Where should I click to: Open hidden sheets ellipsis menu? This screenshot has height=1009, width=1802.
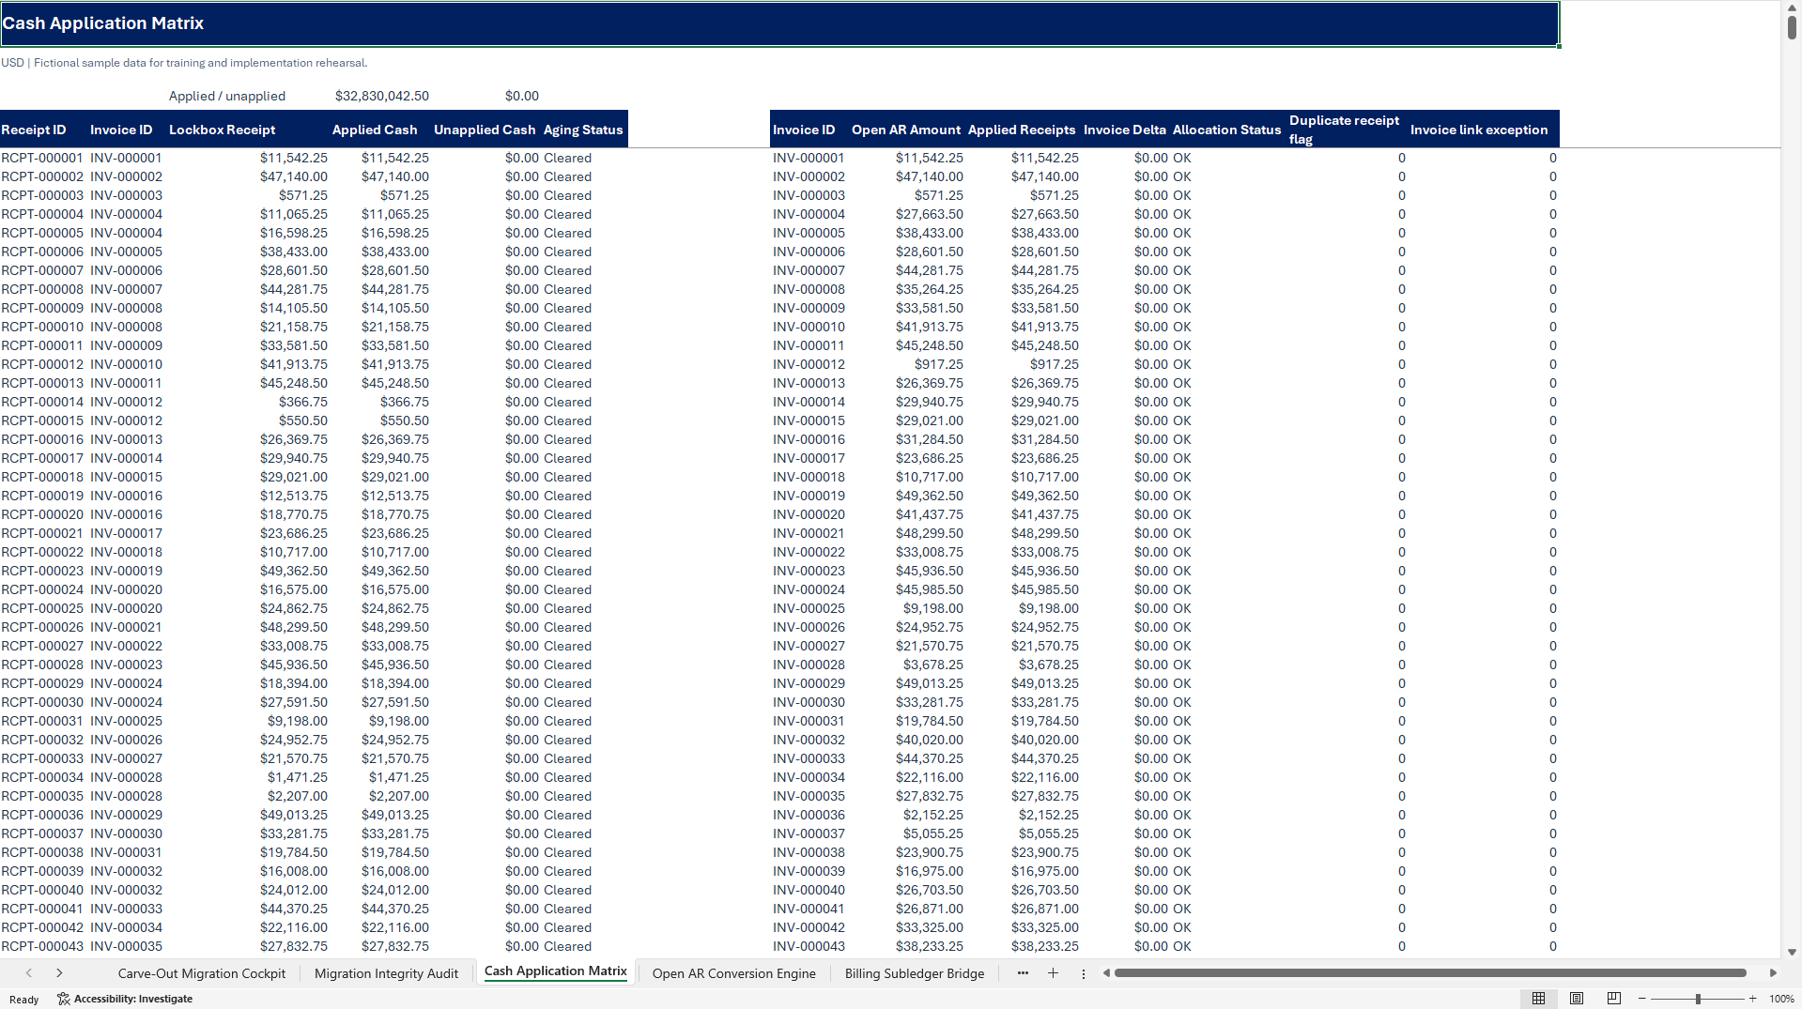(1023, 973)
